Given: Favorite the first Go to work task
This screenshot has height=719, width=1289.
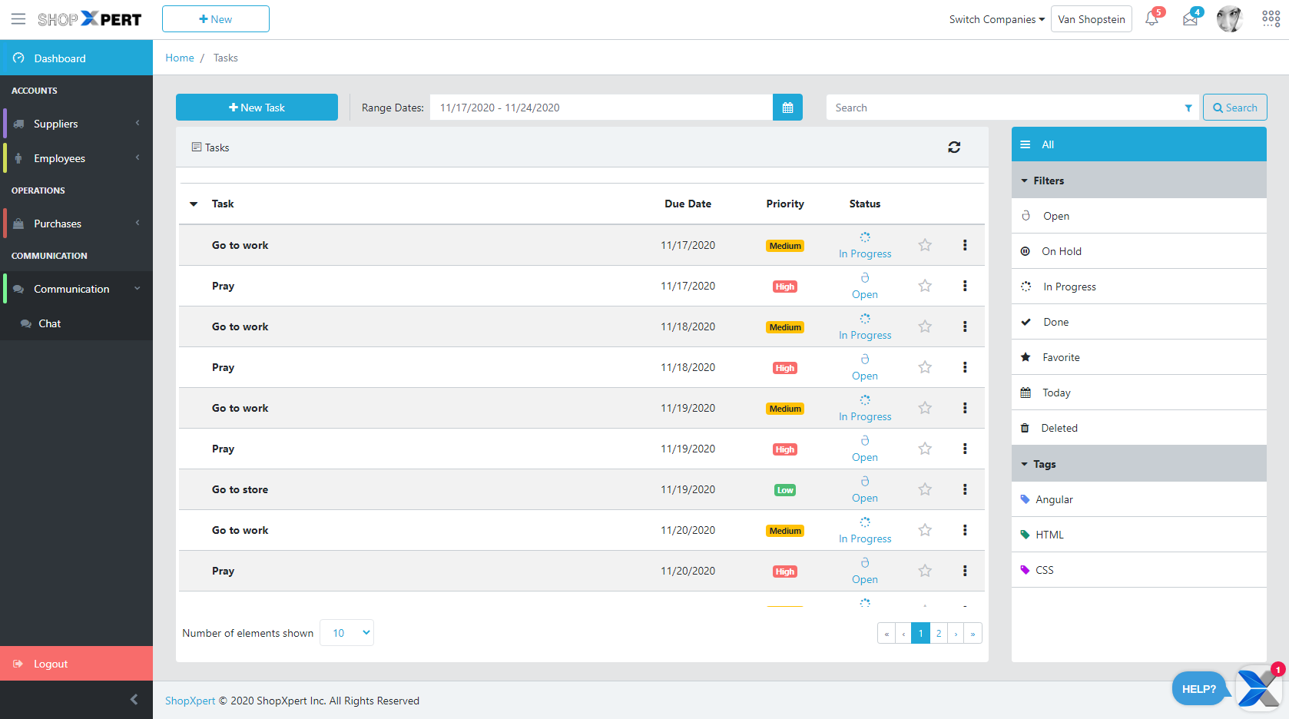Looking at the screenshot, I should (925, 244).
